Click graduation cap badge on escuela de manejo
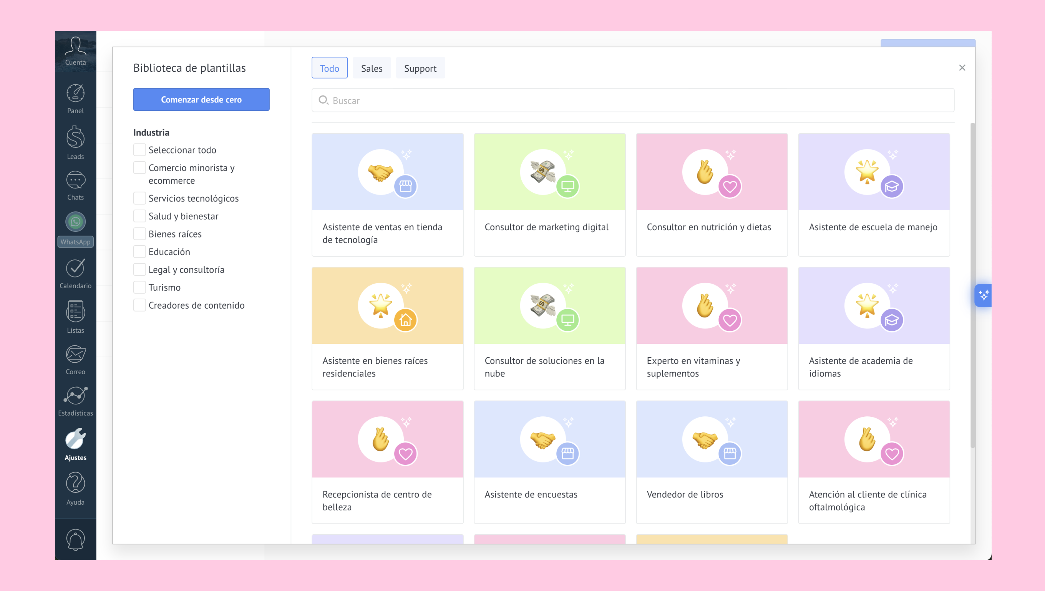1045x591 pixels. 891,186
